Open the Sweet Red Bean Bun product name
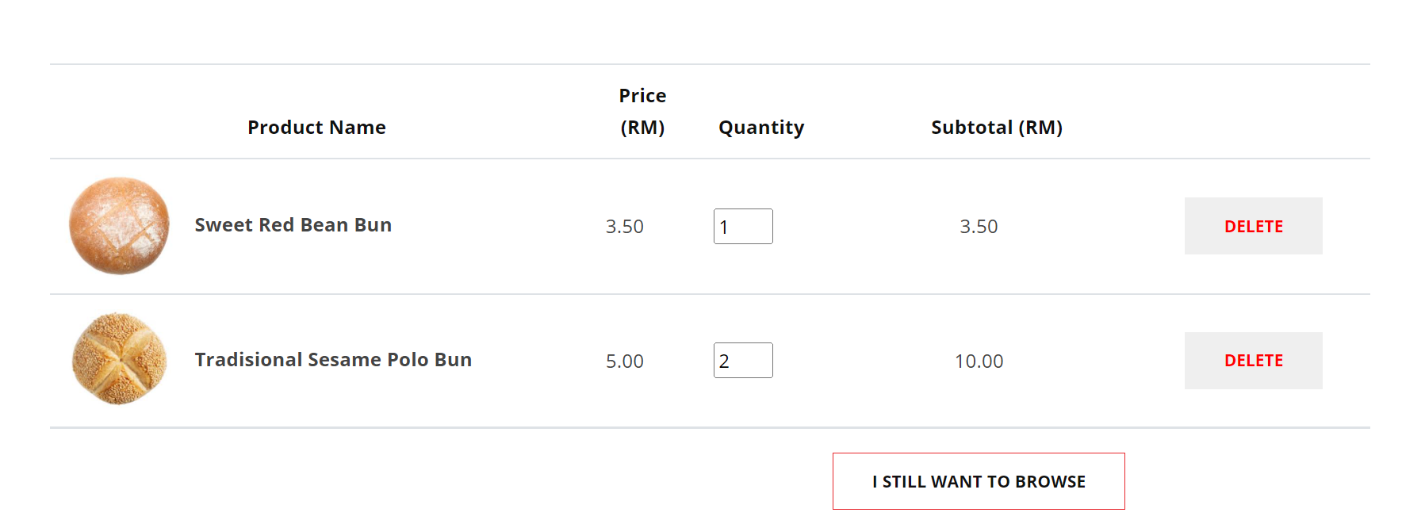Screen dimensions: 1425x524 293,225
